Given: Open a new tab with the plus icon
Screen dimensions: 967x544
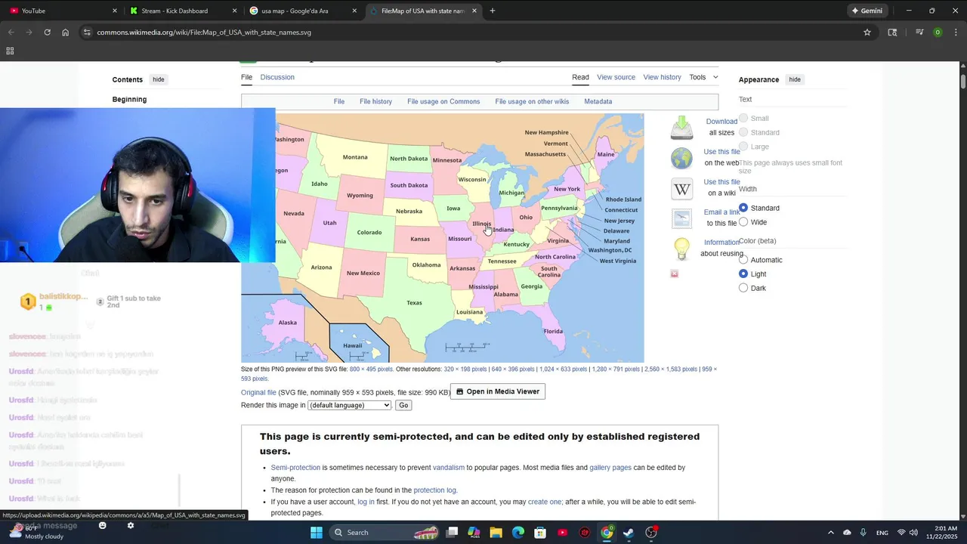Looking at the screenshot, I should (493, 11).
